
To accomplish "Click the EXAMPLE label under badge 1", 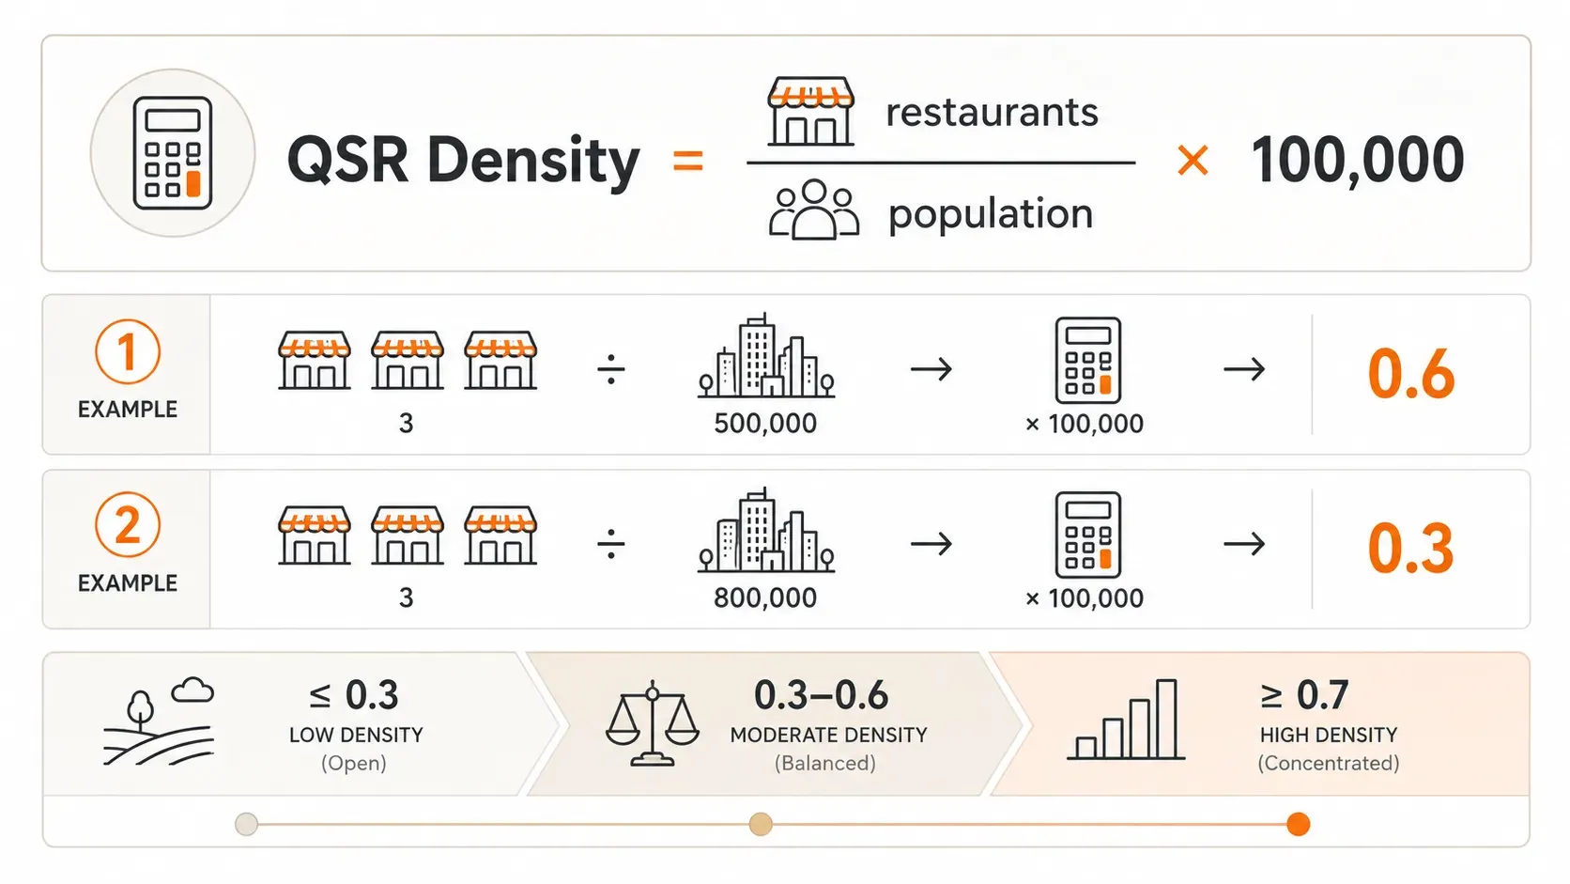I will [128, 410].
